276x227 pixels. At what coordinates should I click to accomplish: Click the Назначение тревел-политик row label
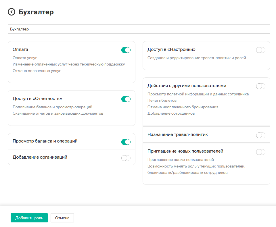178,134
